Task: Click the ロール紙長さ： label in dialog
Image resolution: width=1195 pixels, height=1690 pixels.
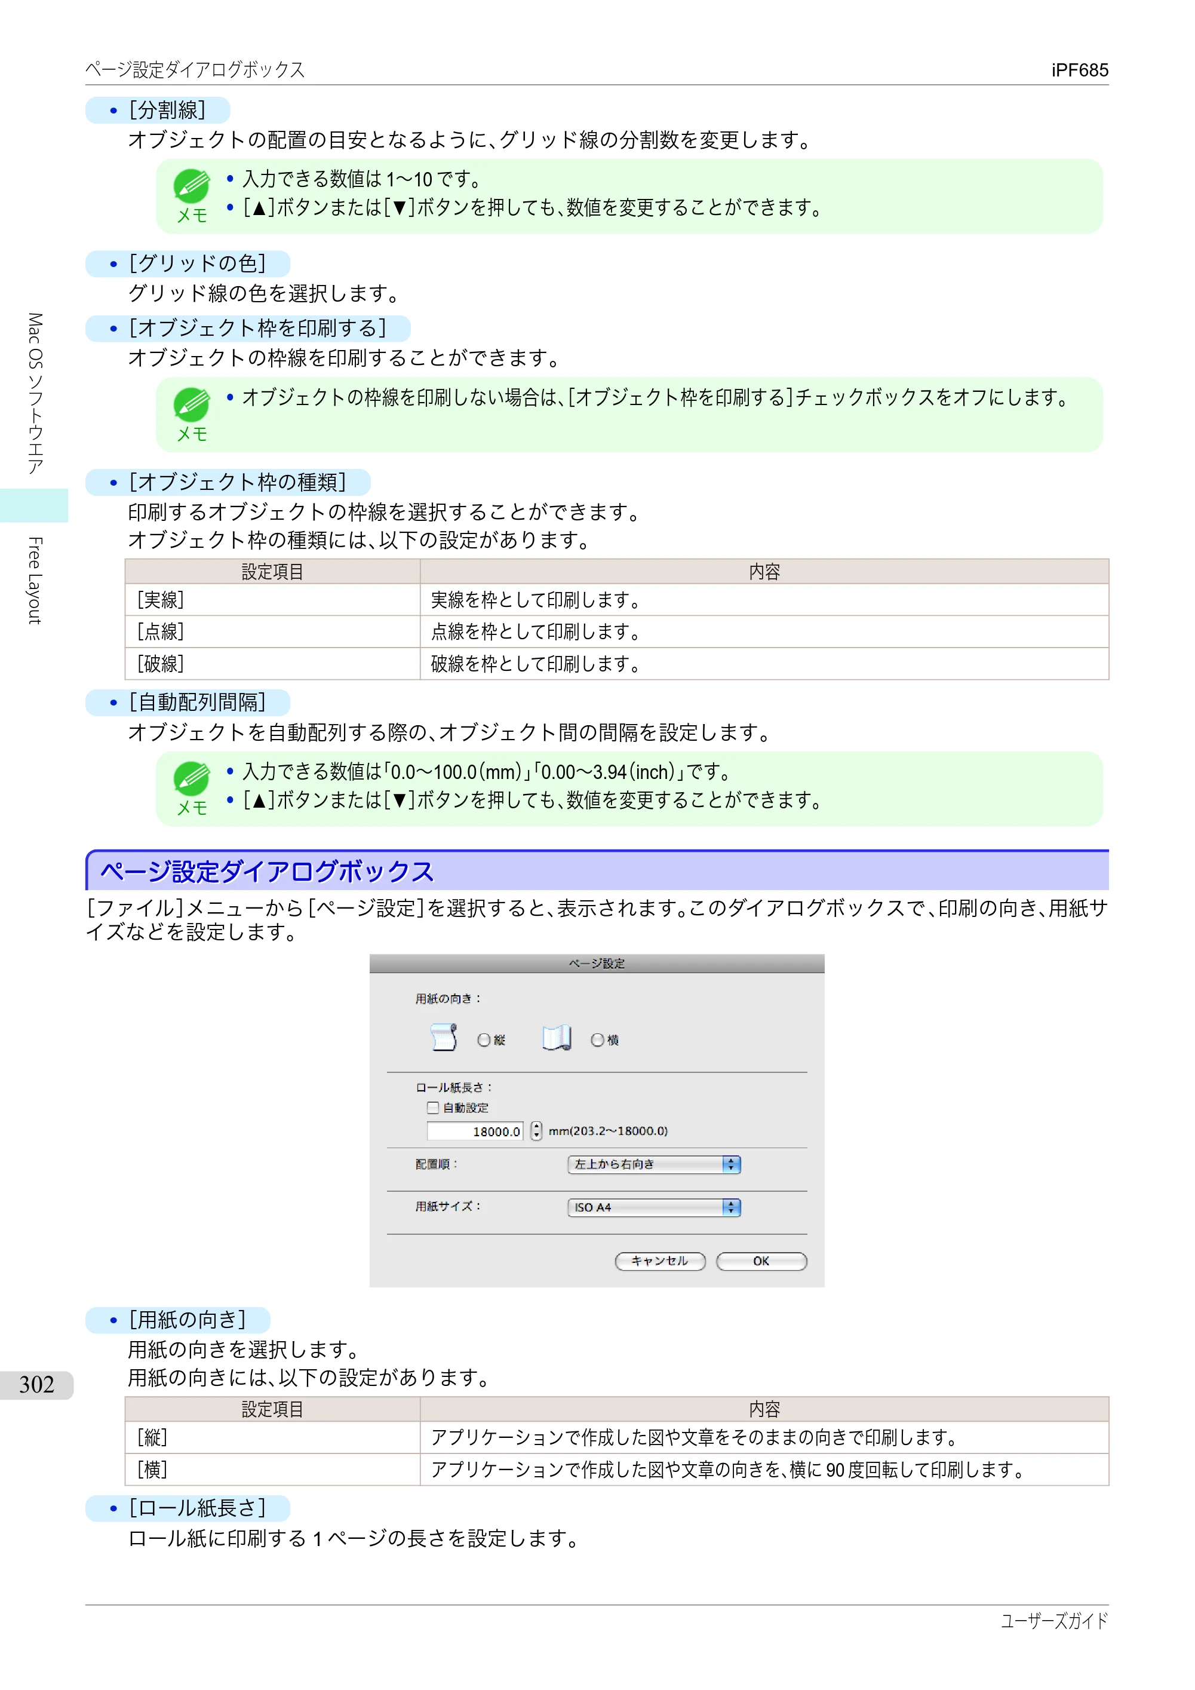Action: pyautogui.click(x=454, y=1087)
